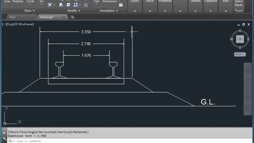
Task: Click the Offset icon in Modify panel
Action: pyautogui.click(x=86, y=5)
